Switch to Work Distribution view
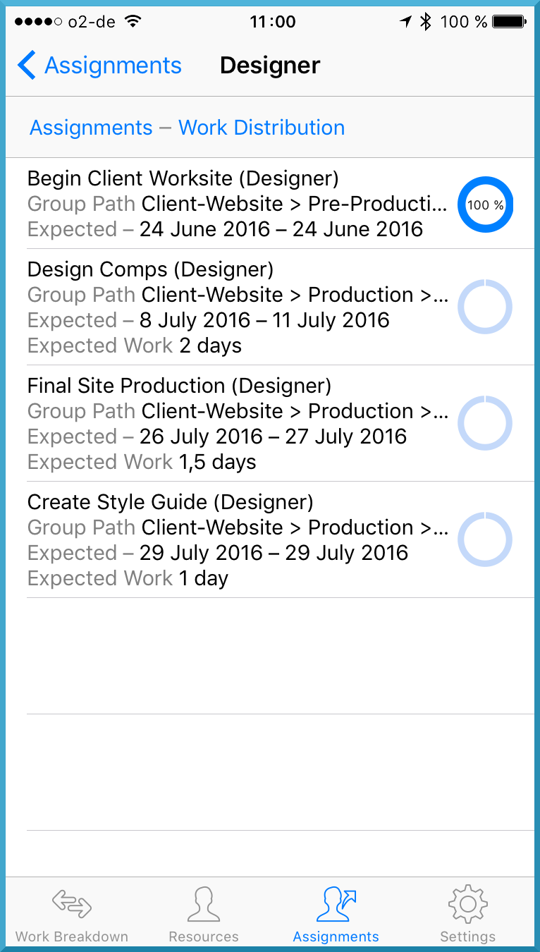The image size is (540, 952). 262,128
